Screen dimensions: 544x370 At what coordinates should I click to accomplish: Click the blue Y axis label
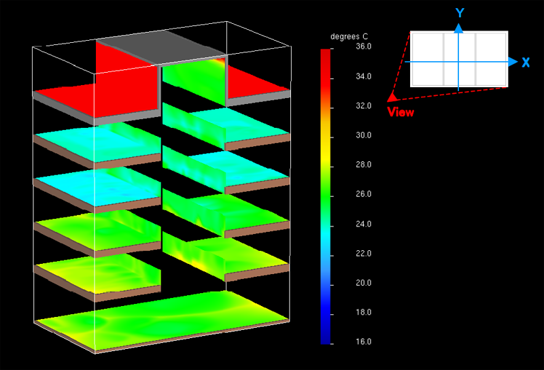click(x=460, y=13)
